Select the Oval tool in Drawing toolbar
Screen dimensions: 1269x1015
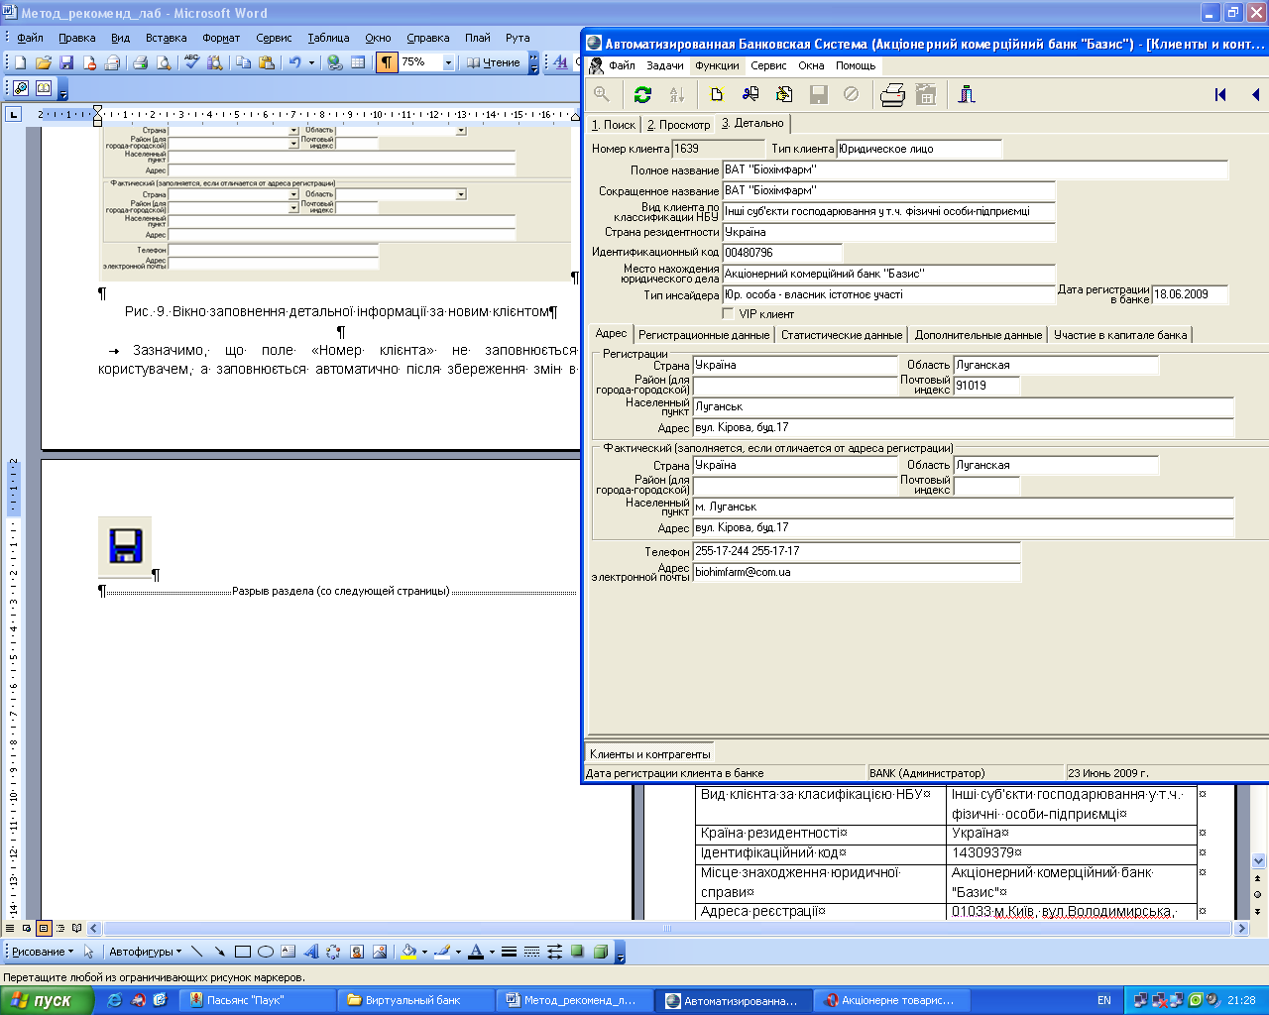(265, 952)
